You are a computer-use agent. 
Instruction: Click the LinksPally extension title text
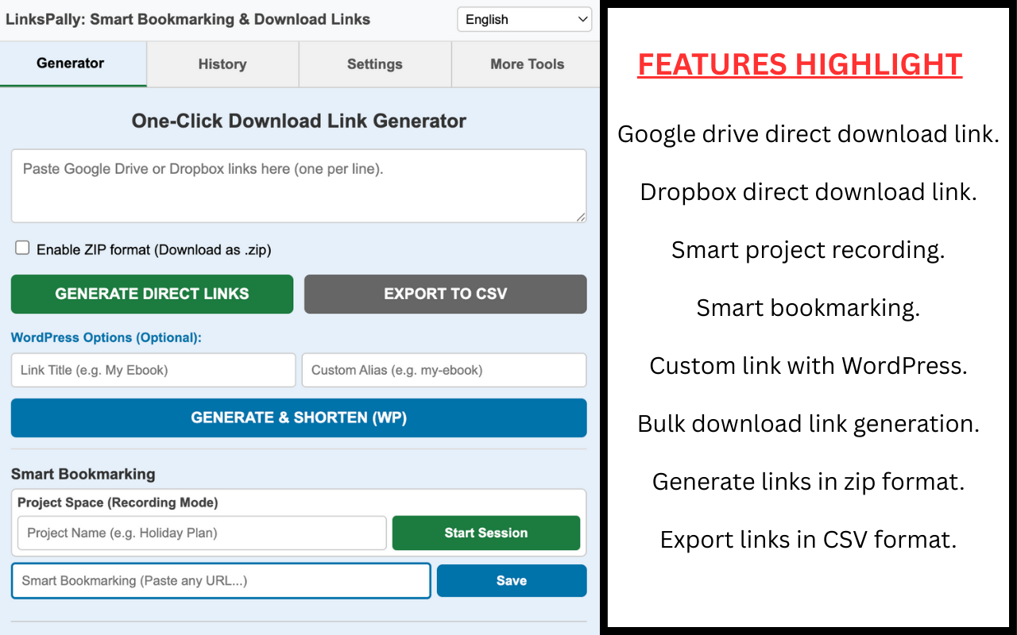pos(188,20)
